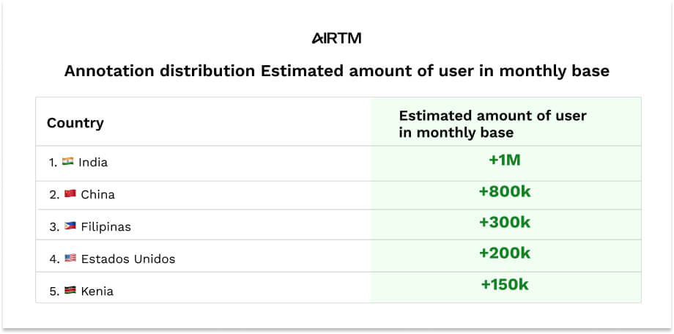Select the Estados Unidos row label
The image size is (674, 334).
pyautogui.click(x=128, y=259)
